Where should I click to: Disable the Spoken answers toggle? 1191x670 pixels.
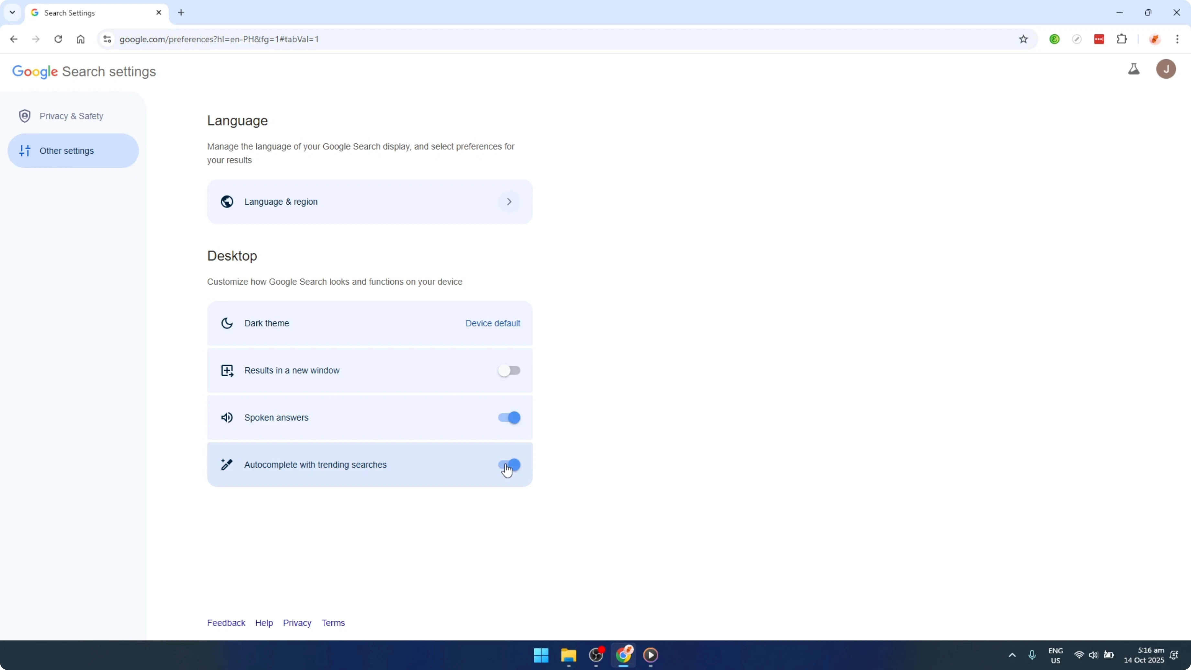(508, 417)
